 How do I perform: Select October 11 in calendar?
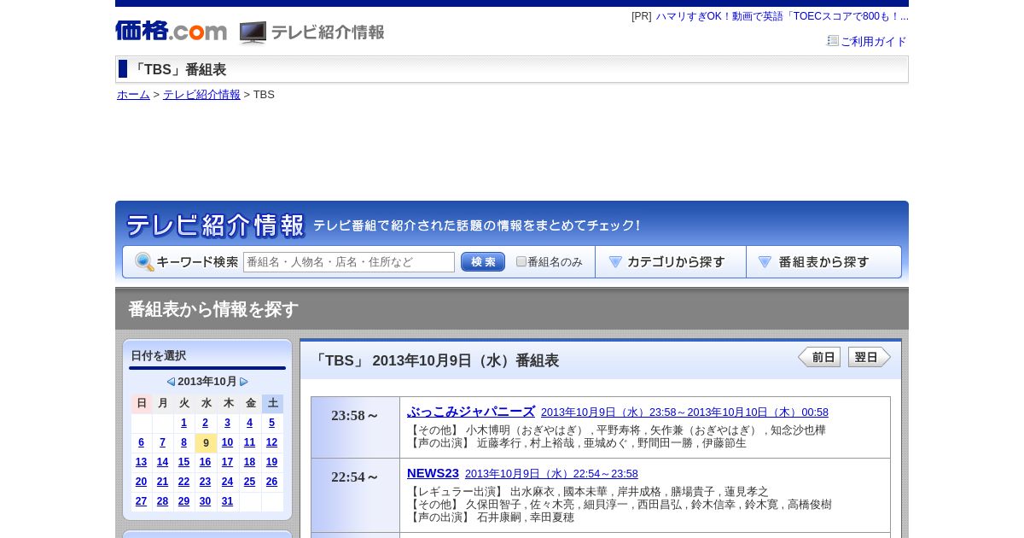click(x=249, y=442)
